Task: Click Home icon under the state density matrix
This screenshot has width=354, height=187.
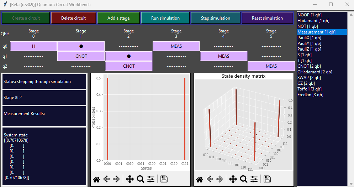Action: coord(199,179)
